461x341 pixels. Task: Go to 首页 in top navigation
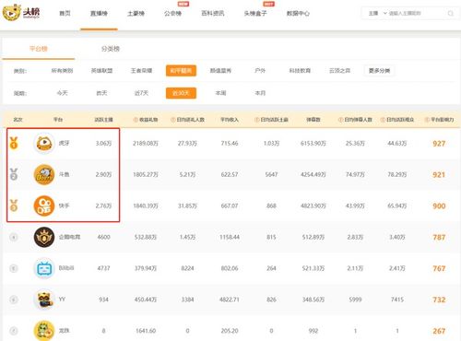pyautogui.click(x=65, y=13)
